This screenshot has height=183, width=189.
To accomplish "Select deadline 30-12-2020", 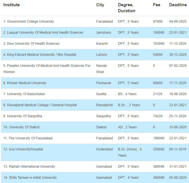I will pyautogui.click(x=178, y=55).
